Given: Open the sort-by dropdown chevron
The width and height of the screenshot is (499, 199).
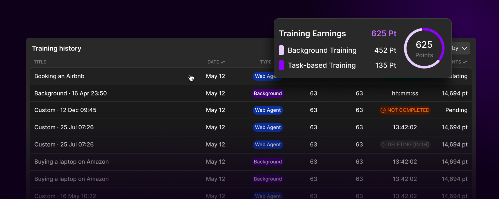Looking at the screenshot, I should pyautogui.click(x=464, y=48).
